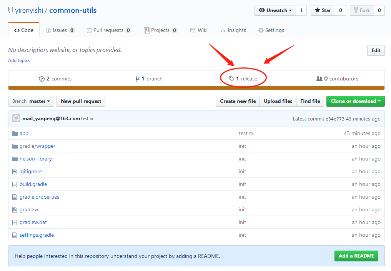Open the build.gradle file
Screen dimensions: 391x271
pyautogui.click(x=33, y=184)
